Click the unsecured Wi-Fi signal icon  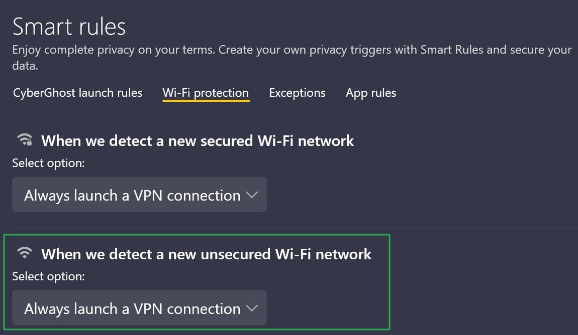tap(25, 253)
